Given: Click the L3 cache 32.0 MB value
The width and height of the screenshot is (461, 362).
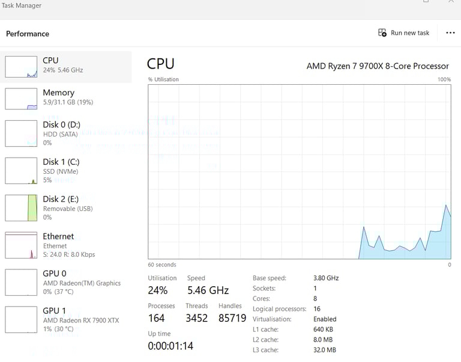Looking at the screenshot, I should click(325, 350).
